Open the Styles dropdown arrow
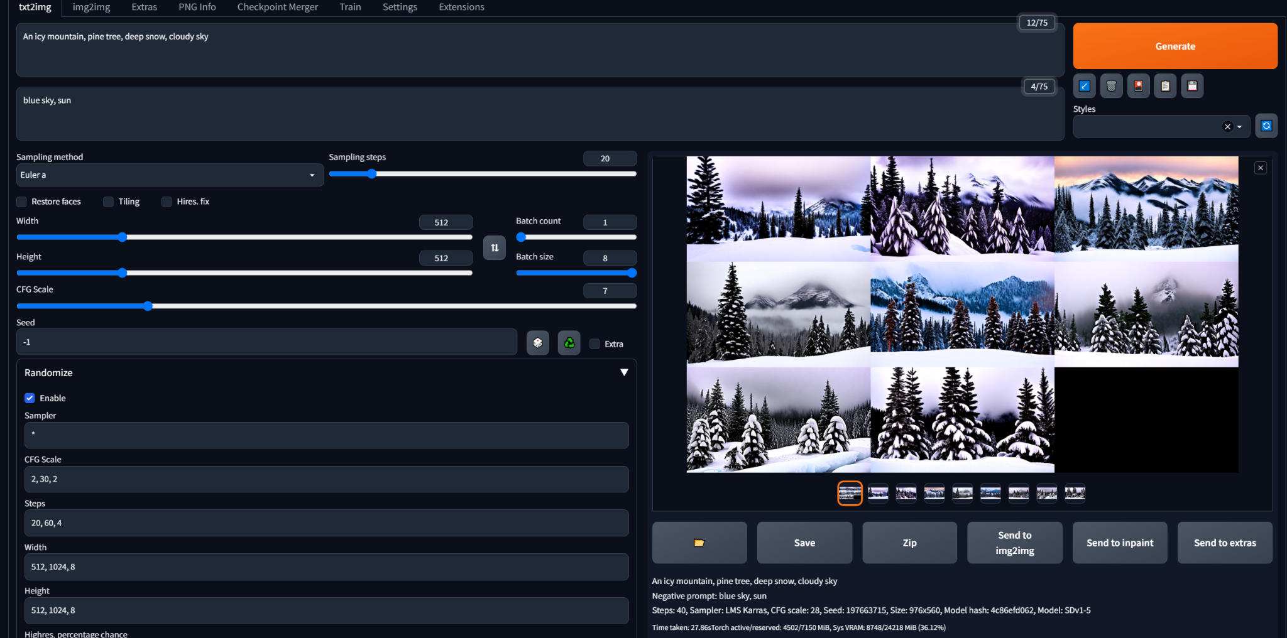Viewport: 1287px width, 638px height. 1239,127
